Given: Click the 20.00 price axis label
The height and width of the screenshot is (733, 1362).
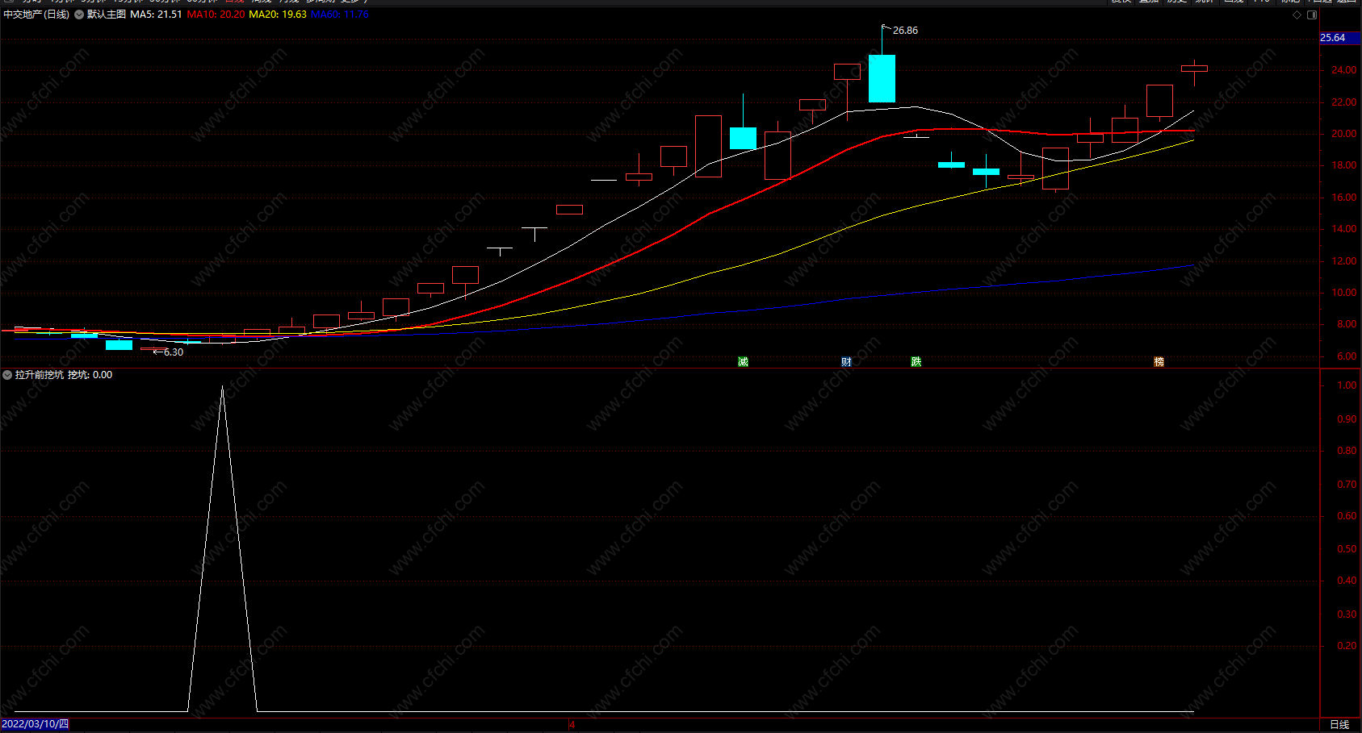Looking at the screenshot, I should (1343, 134).
